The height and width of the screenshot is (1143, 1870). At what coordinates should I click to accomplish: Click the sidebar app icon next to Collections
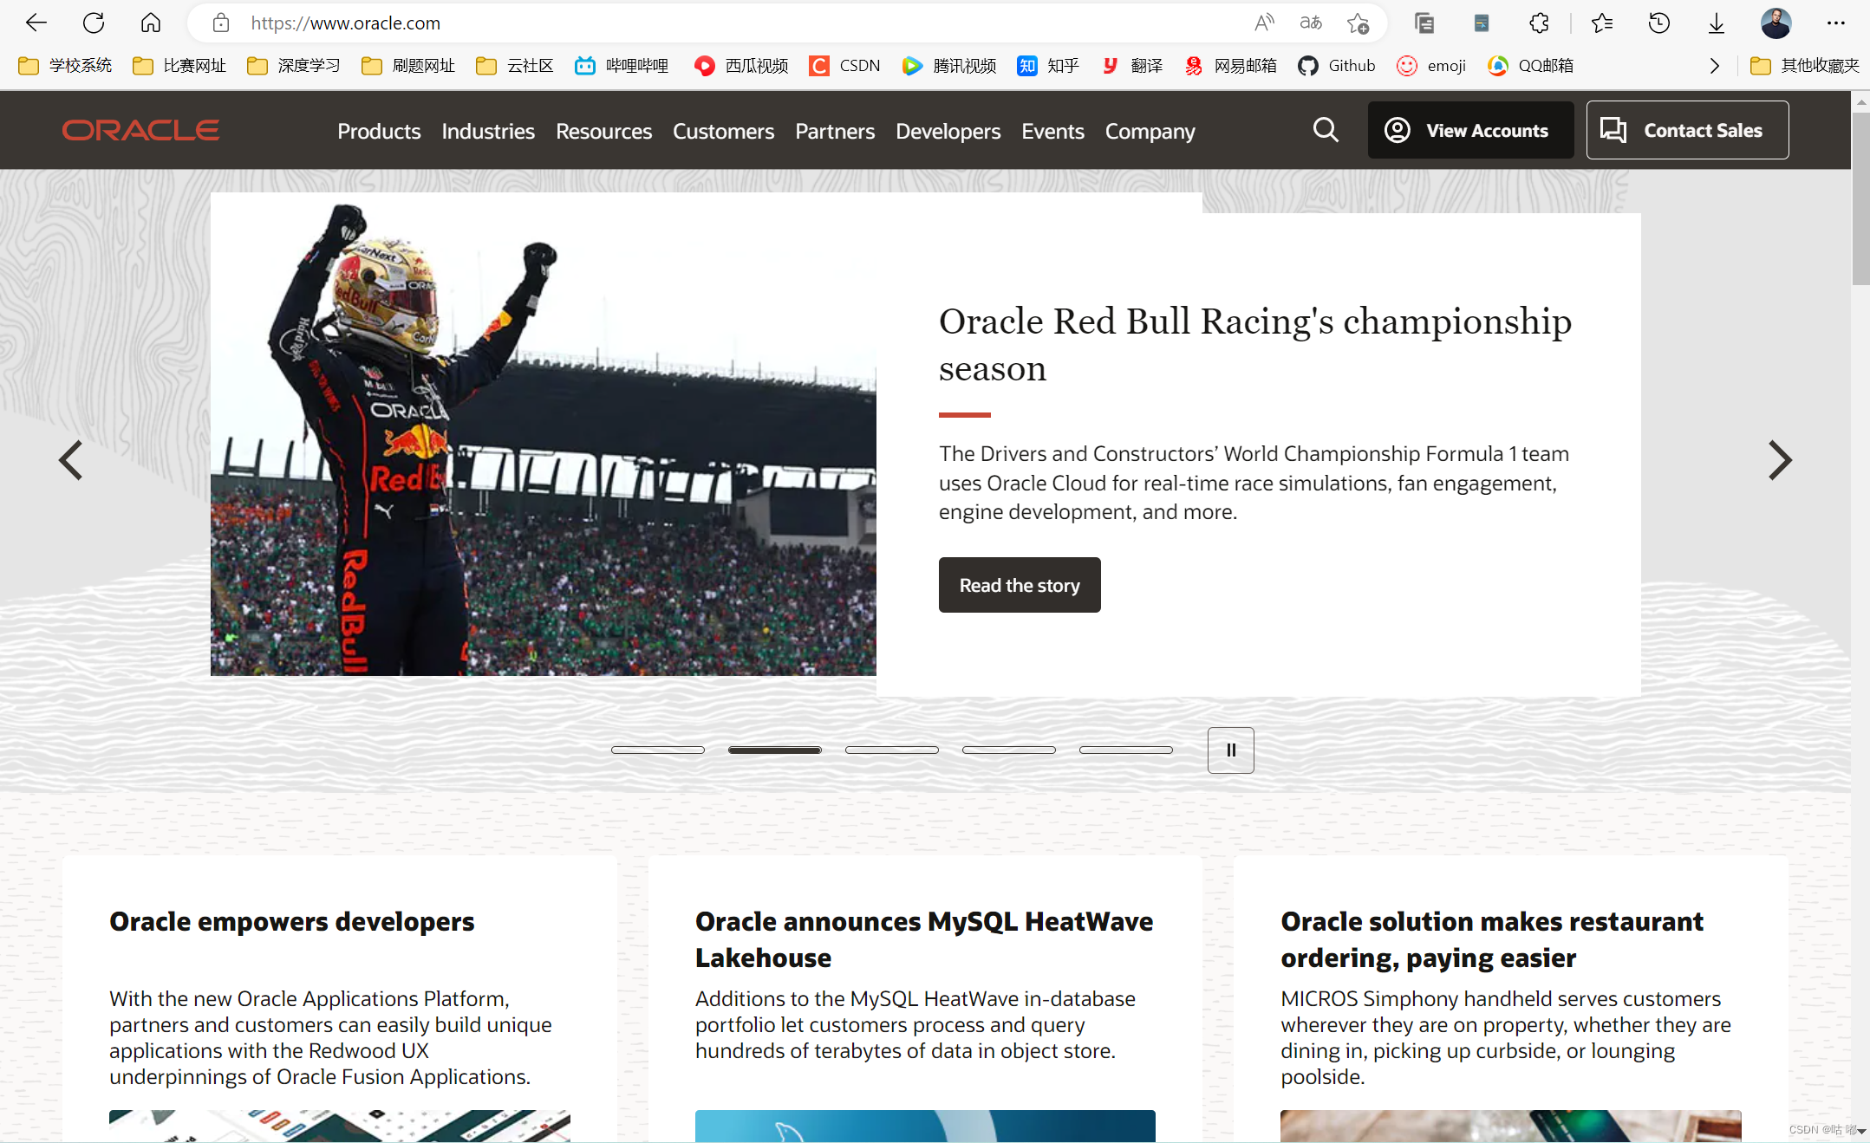click(1482, 23)
